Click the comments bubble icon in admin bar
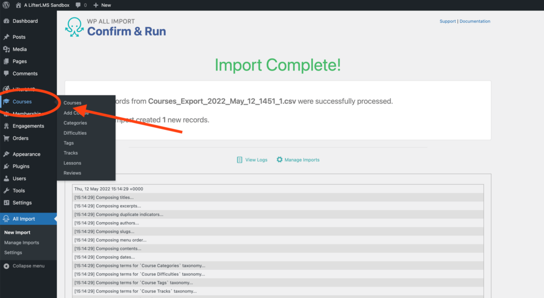544x298 pixels. point(78,5)
